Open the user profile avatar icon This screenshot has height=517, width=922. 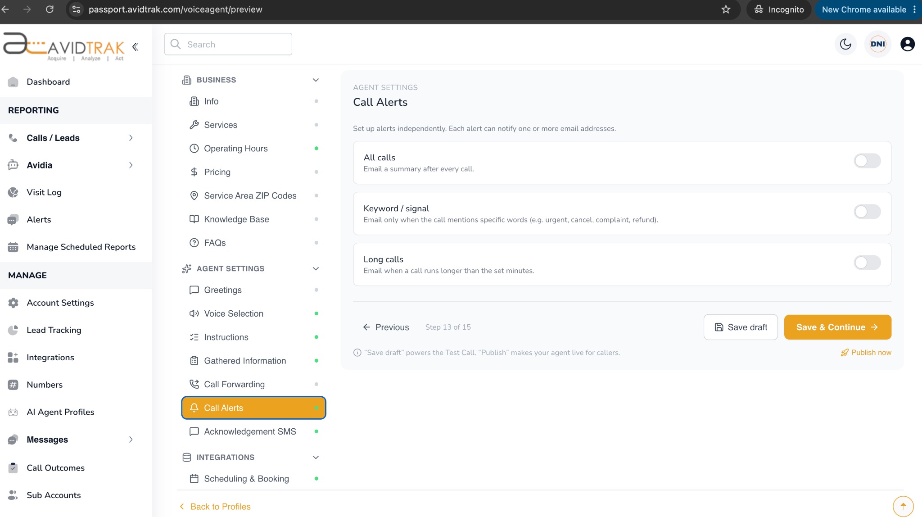(907, 44)
